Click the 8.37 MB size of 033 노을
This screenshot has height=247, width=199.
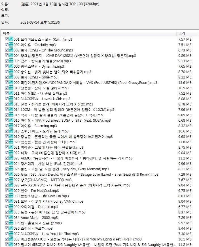tap(185, 212)
